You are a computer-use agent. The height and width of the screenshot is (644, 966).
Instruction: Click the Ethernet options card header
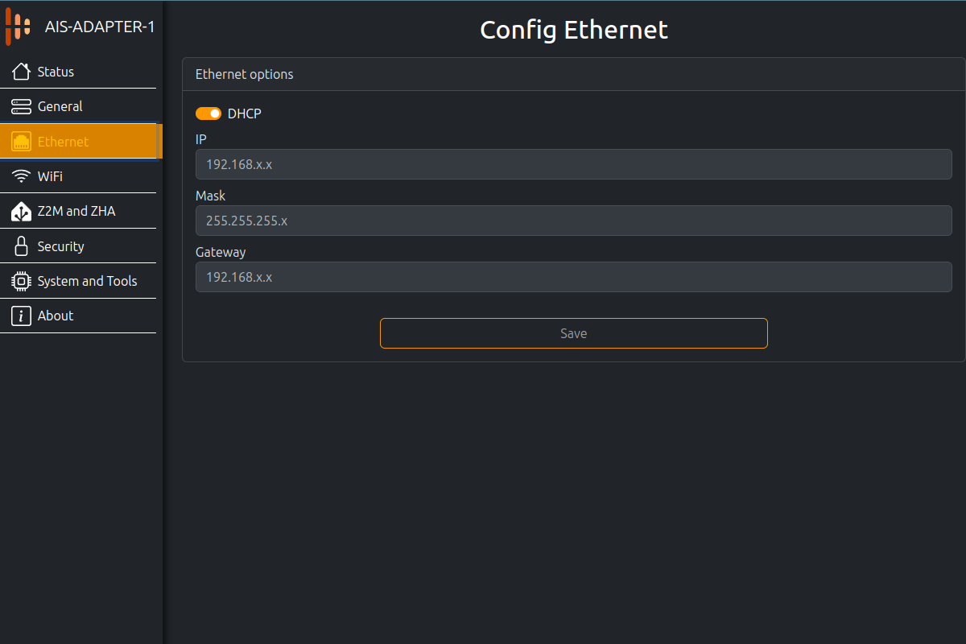pos(245,74)
